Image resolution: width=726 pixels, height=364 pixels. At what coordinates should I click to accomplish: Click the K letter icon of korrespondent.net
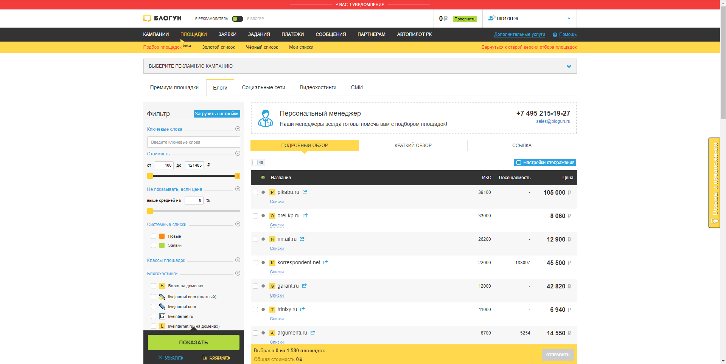(x=272, y=263)
